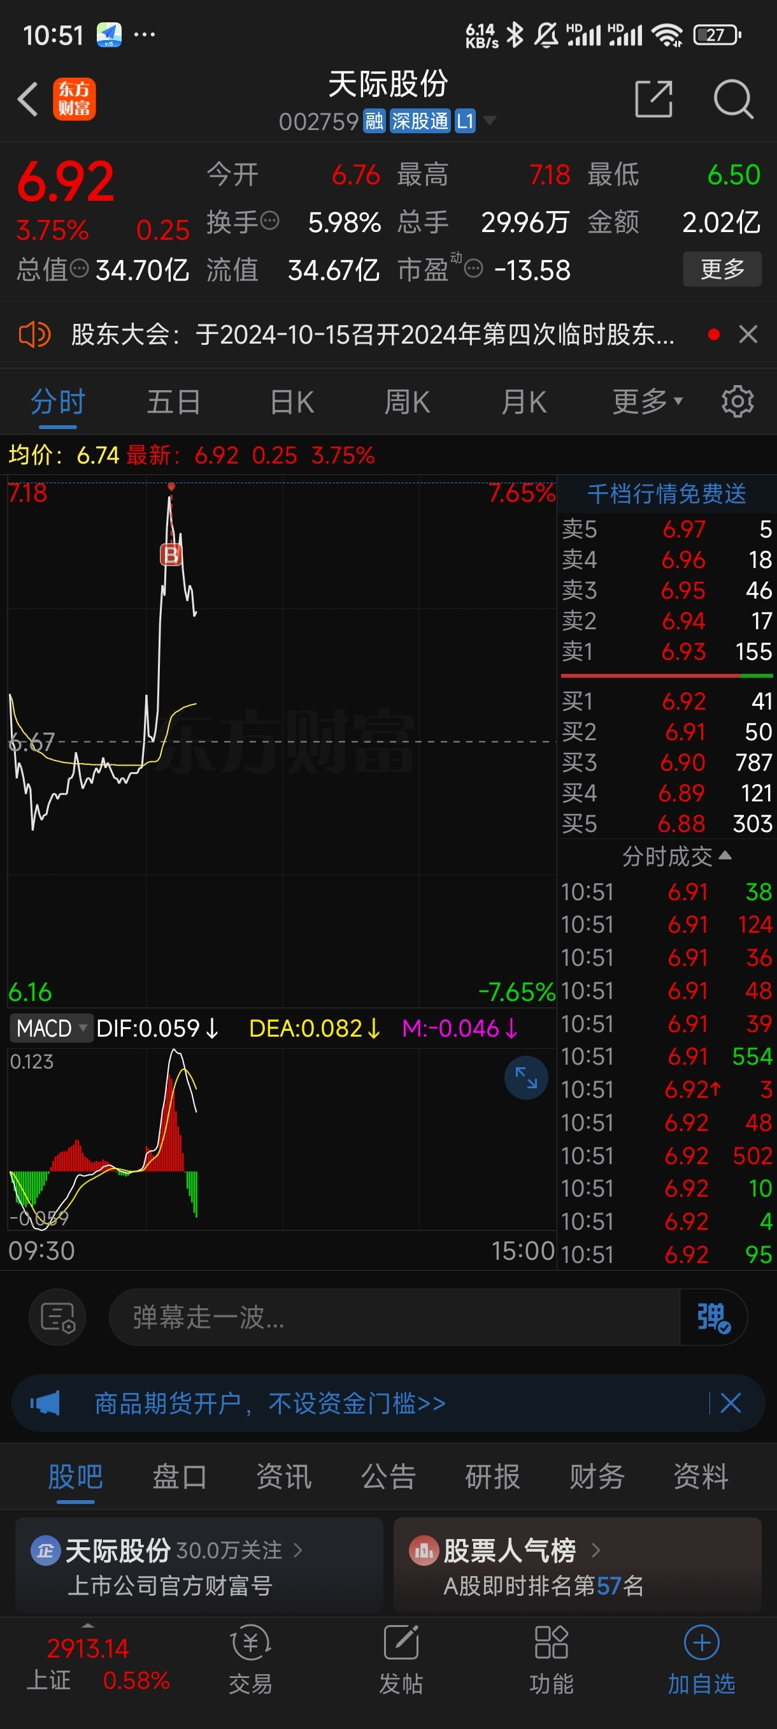
Task: Tap the 总值 info bubble icon
Action: pos(79,269)
